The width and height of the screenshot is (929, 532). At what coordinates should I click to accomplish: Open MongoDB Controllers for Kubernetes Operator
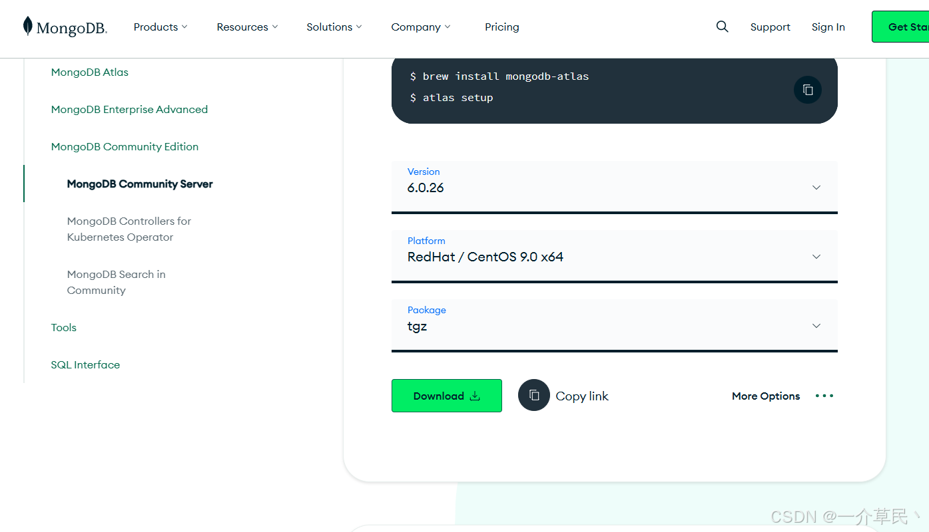point(129,229)
